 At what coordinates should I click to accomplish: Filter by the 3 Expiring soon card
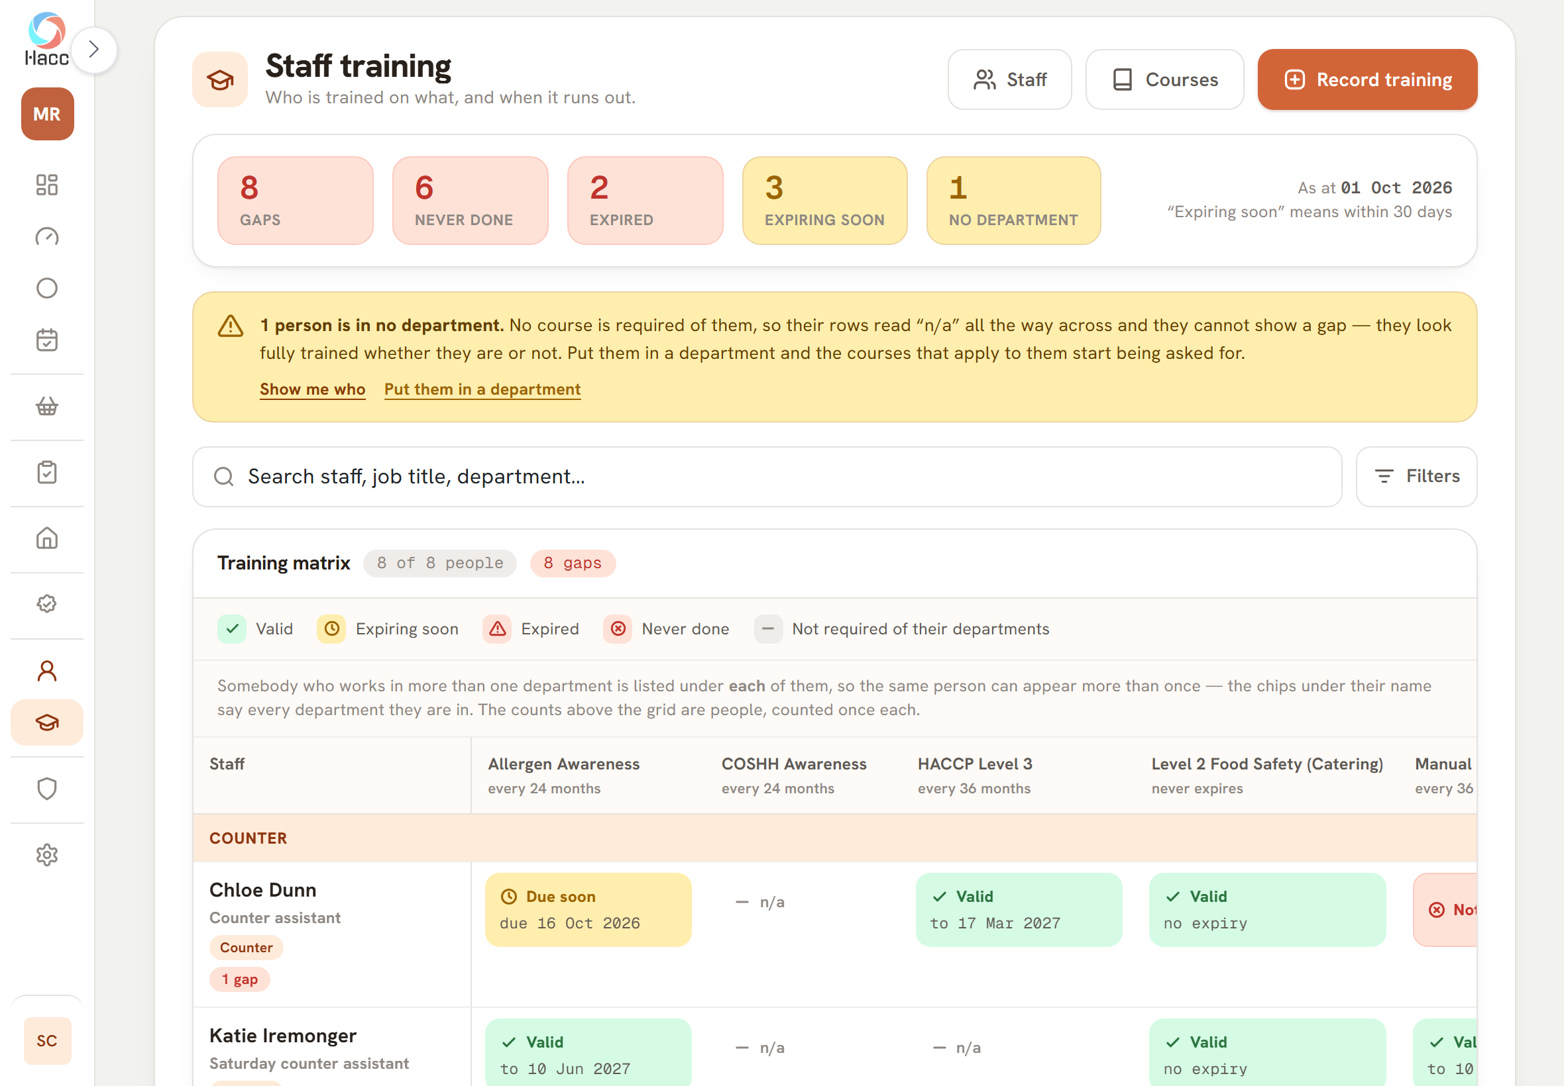[824, 201]
